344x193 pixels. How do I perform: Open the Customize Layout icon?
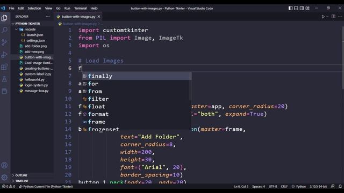(307, 8)
